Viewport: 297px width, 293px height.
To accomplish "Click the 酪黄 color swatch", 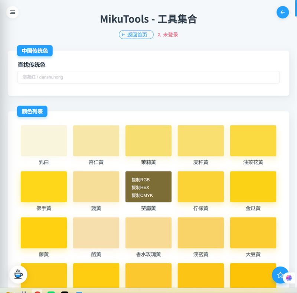I will 96,233.
